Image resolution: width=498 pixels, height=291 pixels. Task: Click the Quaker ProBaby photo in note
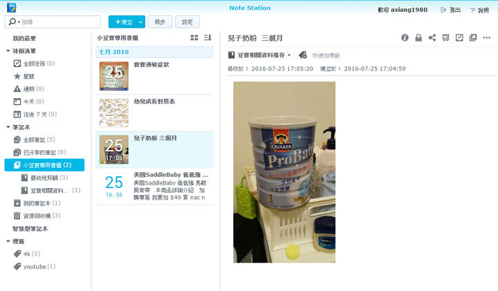point(284,172)
